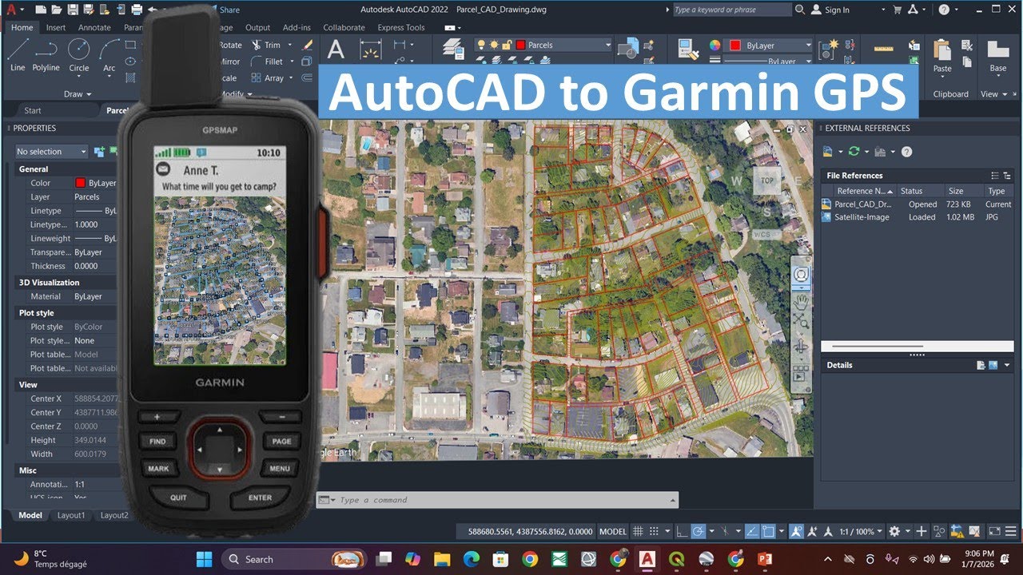Open the Annotate ribbon tab
This screenshot has height=575, width=1023.
point(94,27)
